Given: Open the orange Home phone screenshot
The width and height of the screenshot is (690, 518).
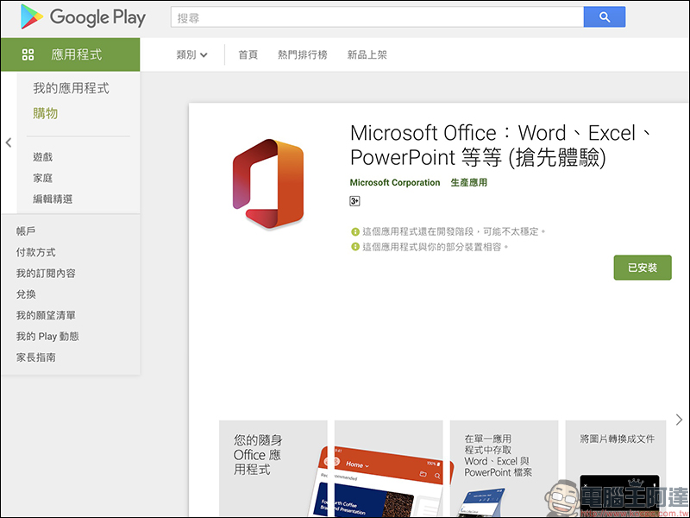Looking at the screenshot, I should (389, 468).
